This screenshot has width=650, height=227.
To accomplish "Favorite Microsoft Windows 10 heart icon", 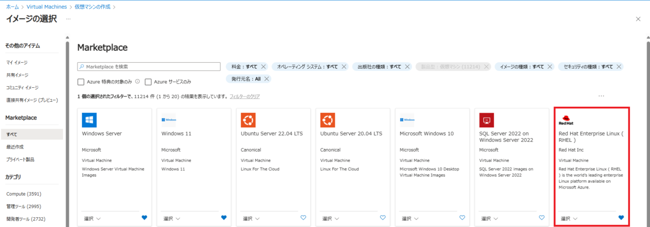I will pos(462,218).
